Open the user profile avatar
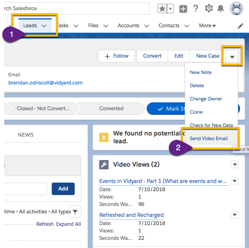Screen dimensions: 249x248 click(x=237, y=9)
